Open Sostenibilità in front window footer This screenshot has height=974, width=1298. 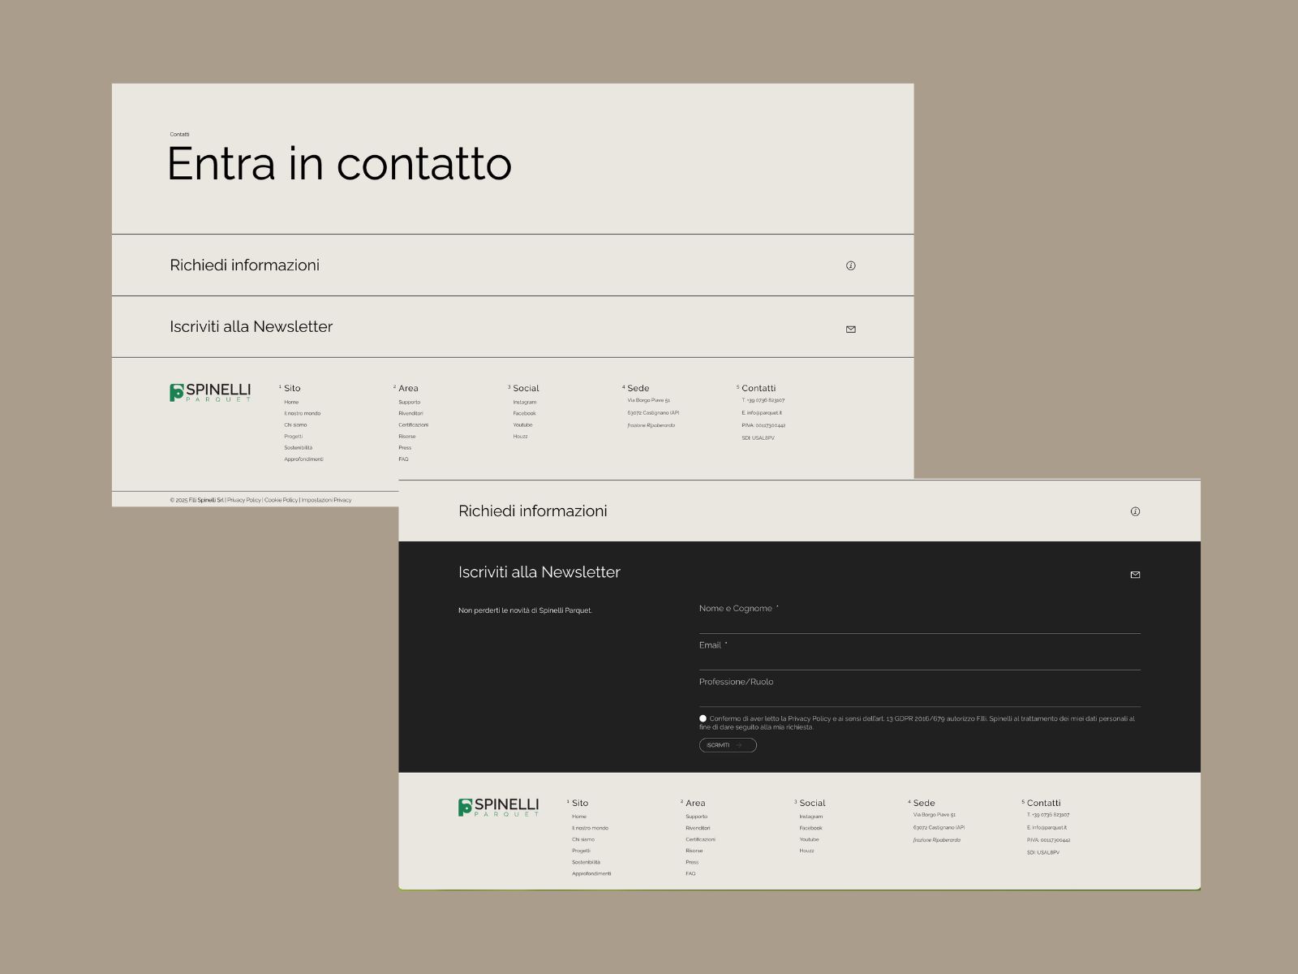click(586, 862)
